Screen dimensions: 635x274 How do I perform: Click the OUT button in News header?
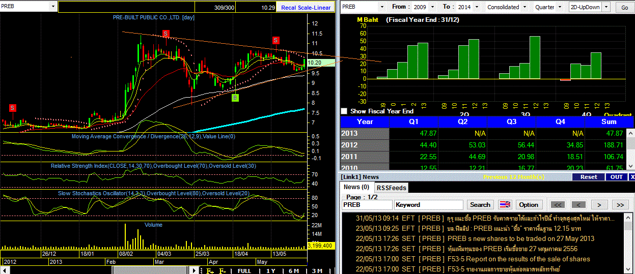pyautogui.click(x=617, y=177)
